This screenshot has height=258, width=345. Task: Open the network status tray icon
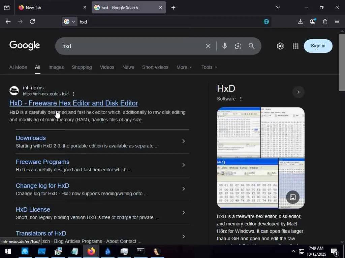tap(302, 251)
